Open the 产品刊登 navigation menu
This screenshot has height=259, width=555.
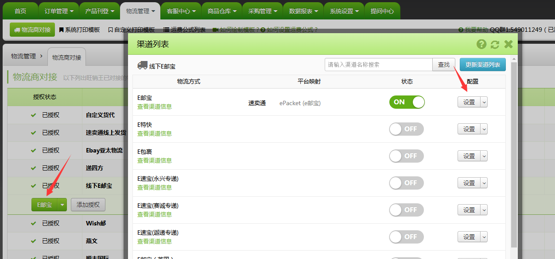coord(100,11)
